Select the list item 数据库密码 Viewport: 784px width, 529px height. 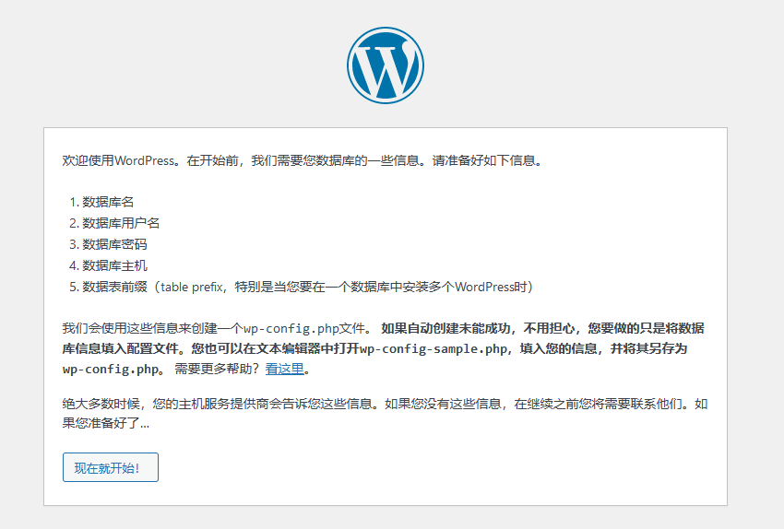(x=114, y=244)
